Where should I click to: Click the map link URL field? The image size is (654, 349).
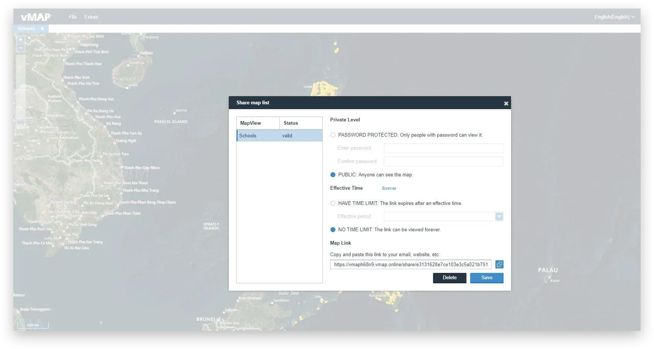coord(411,264)
